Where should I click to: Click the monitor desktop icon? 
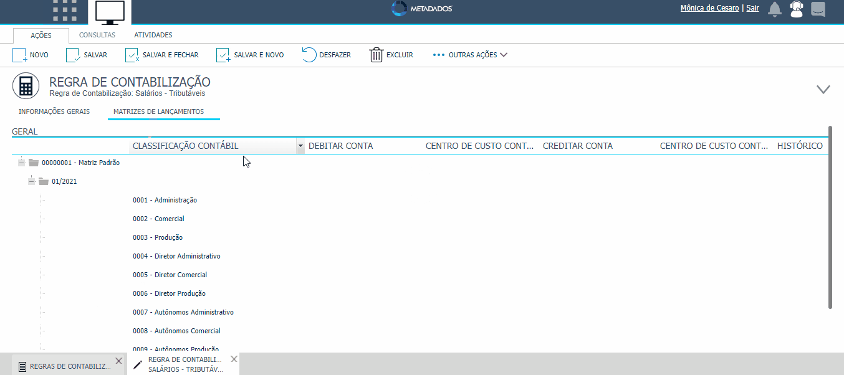click(x=110, y=12)
